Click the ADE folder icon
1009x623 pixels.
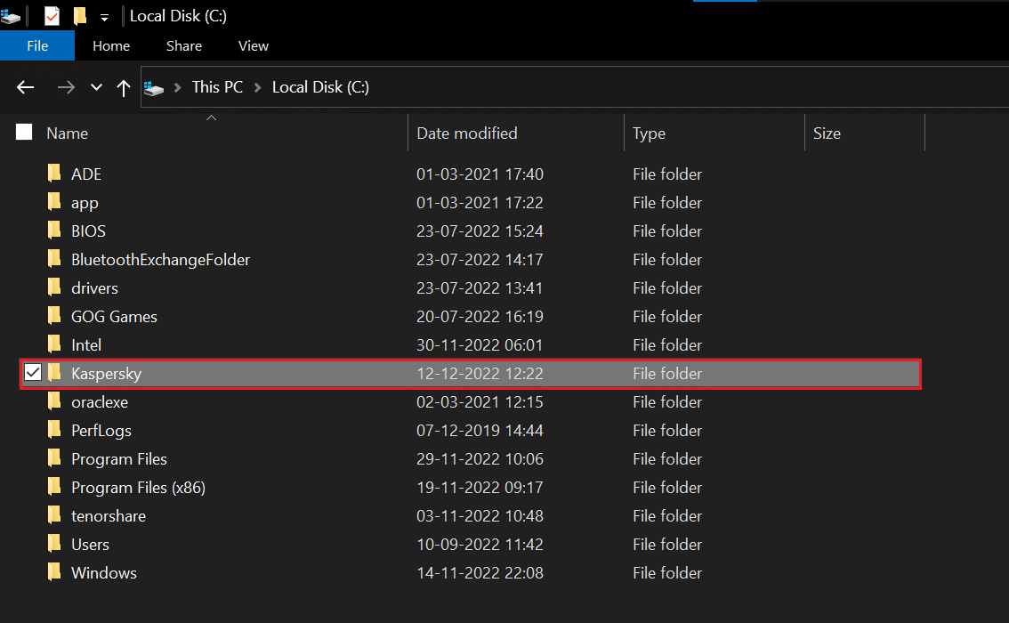[54, 174]
